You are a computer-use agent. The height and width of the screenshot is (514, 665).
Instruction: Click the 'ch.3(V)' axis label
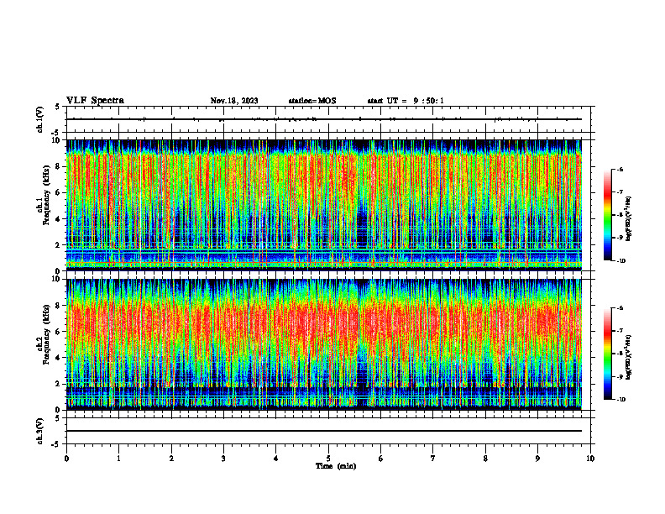(39, 432)
